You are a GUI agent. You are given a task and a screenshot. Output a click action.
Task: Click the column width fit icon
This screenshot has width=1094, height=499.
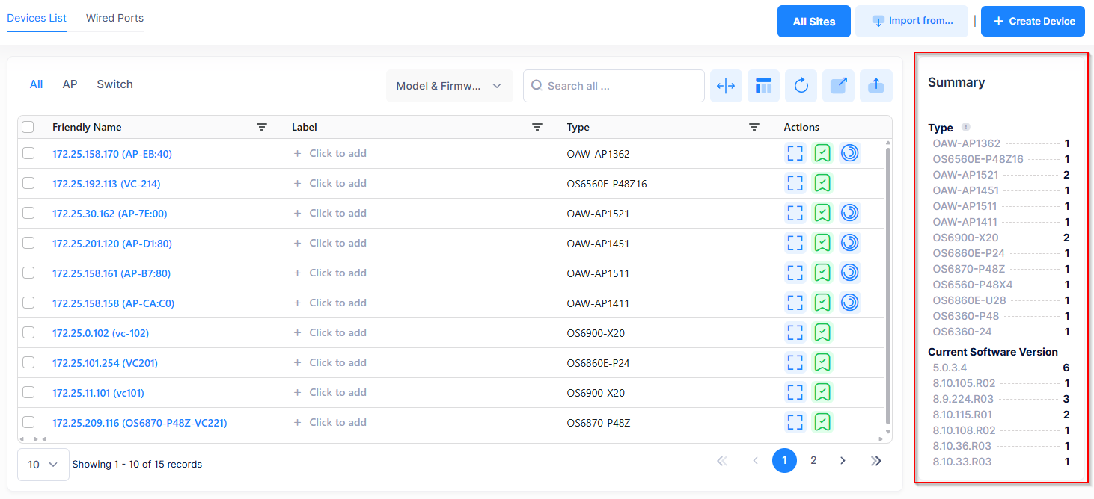[x=726, y=86]
